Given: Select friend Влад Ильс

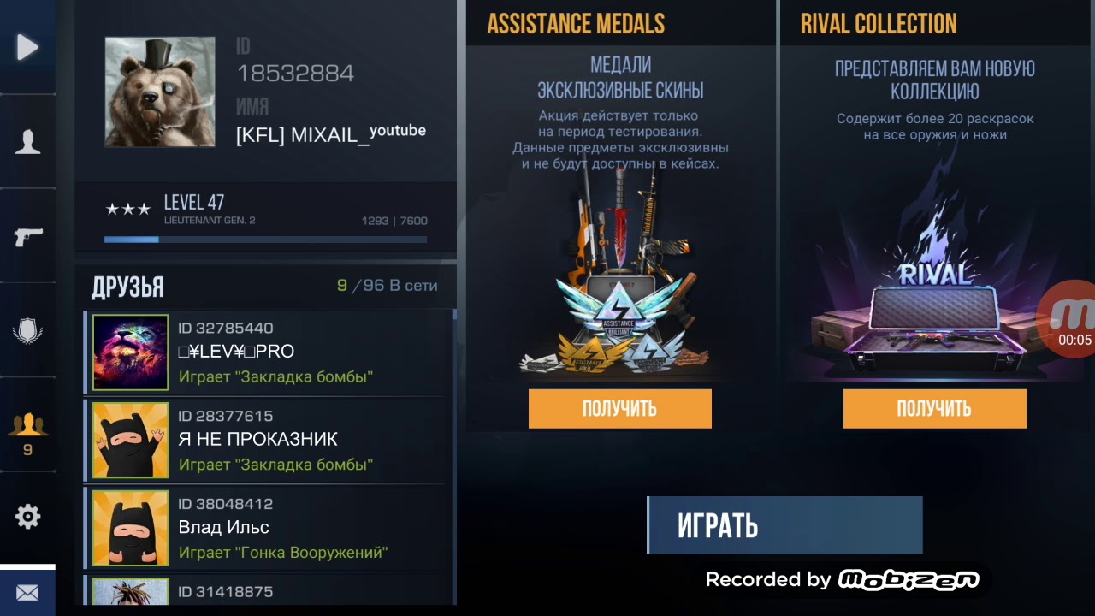Looking at the screenshot, I should point(265,528).
